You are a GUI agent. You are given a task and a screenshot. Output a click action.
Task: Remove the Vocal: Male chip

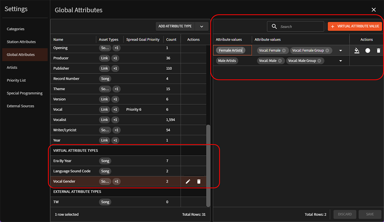tap(280, 61)
